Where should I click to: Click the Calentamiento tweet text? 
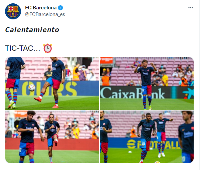click(32, 30)
